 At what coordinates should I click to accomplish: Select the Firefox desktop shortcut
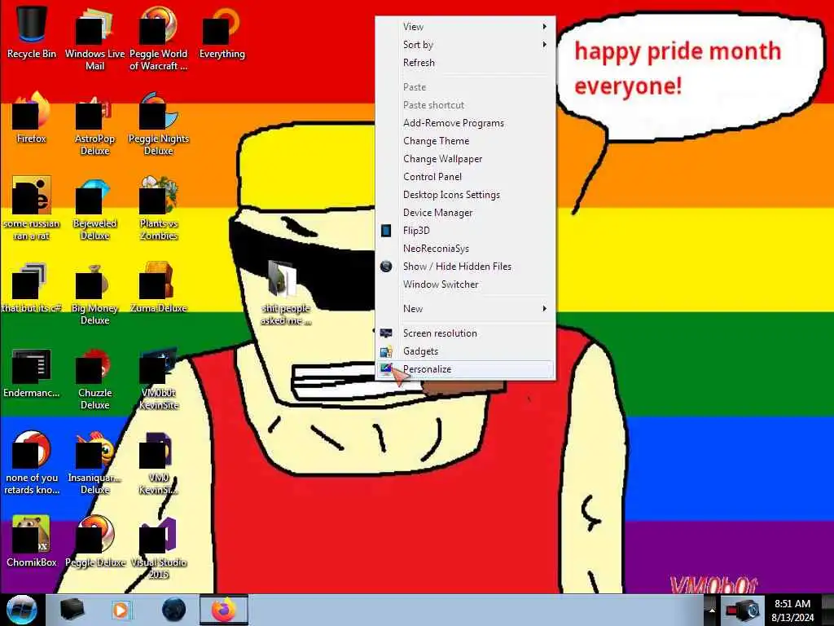[32, 118]
